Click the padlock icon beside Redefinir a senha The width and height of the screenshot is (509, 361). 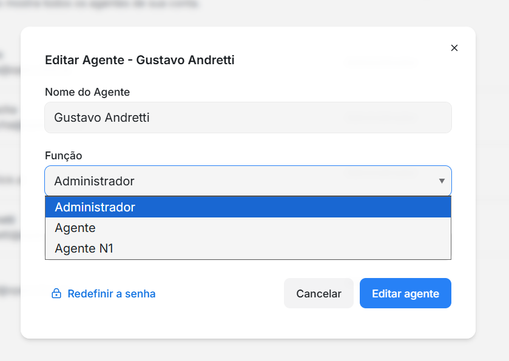[56, 294]
